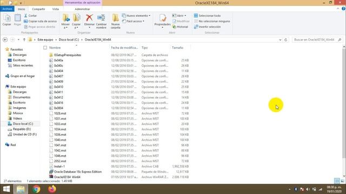Expand address bar history dropdown
This screenshot has width=346, height=194.
[280, 40]
